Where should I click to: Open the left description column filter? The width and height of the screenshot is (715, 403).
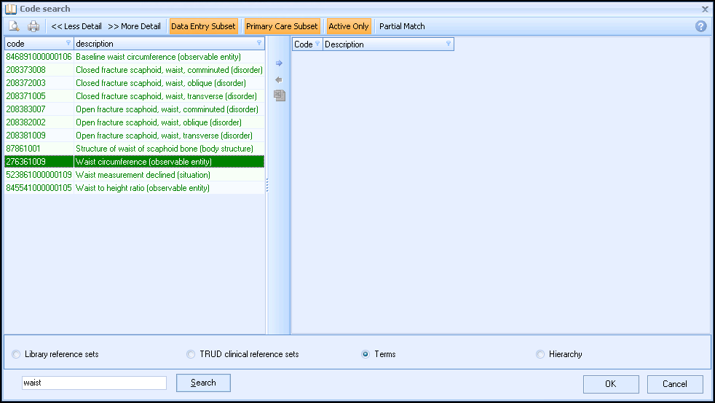pos(259,43)
